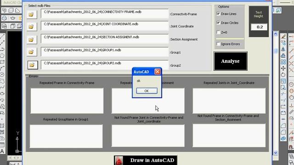Select the Mirror tool
The height and width of the screenshot is (165, 294).
(x=283, y=49)
